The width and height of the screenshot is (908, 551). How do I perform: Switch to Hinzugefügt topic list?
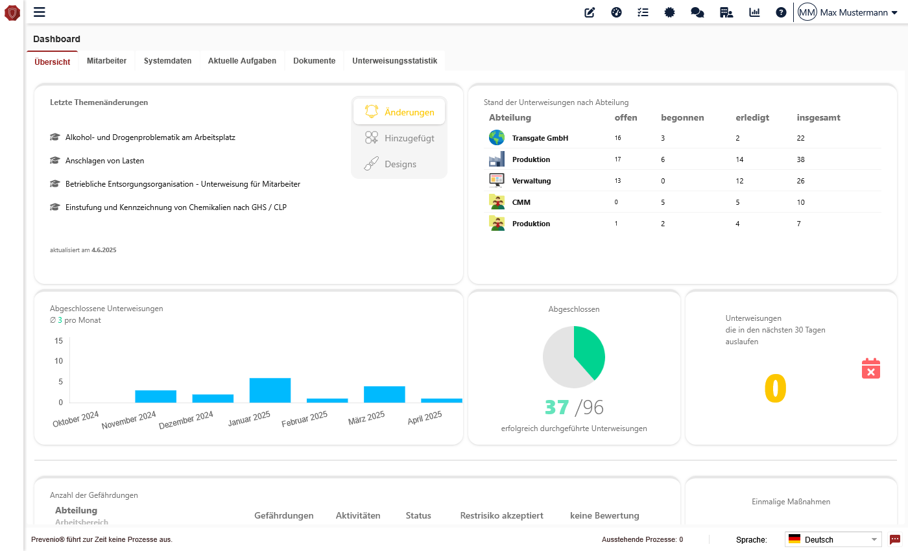pyautogui.click(x=399, y=137)
